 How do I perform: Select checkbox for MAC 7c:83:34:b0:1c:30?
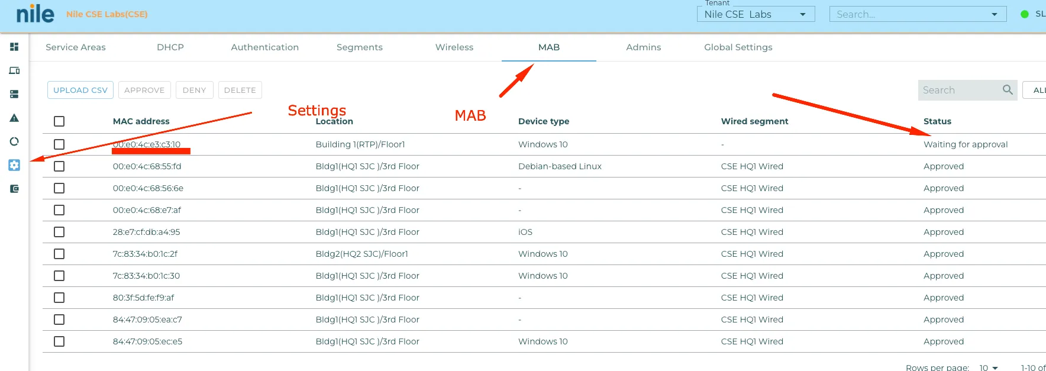59,276
